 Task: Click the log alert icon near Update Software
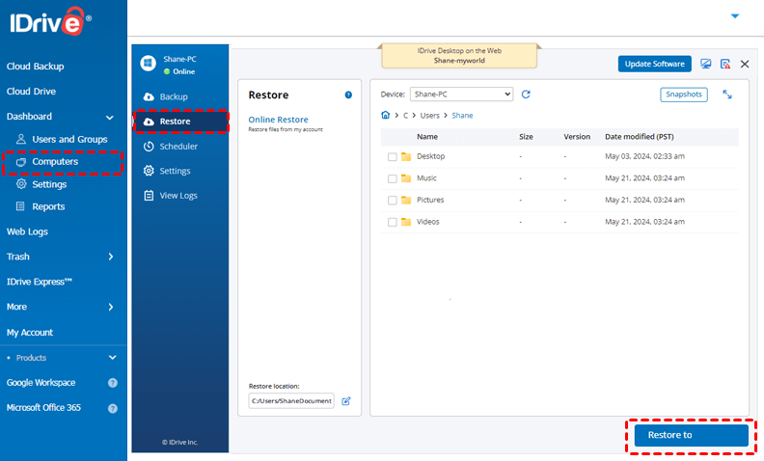(x=725, y=64)
